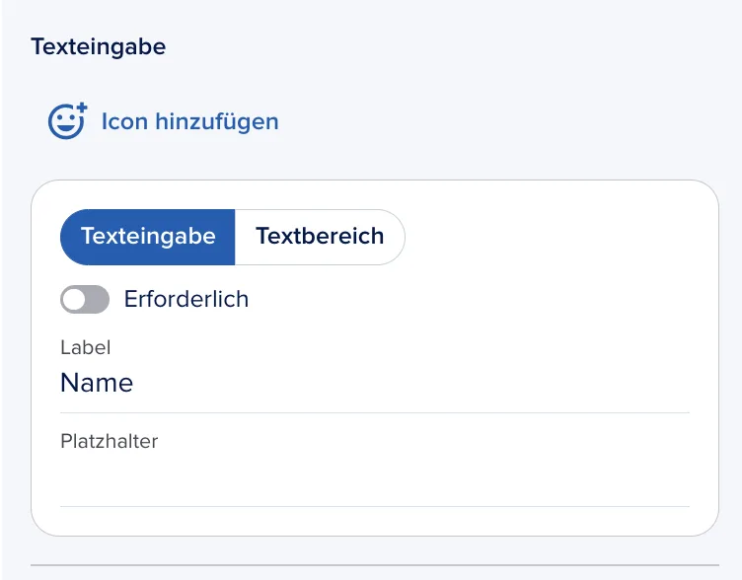
Task: Enable the Erforderlich toggle switch
Action: click(85, 299)
